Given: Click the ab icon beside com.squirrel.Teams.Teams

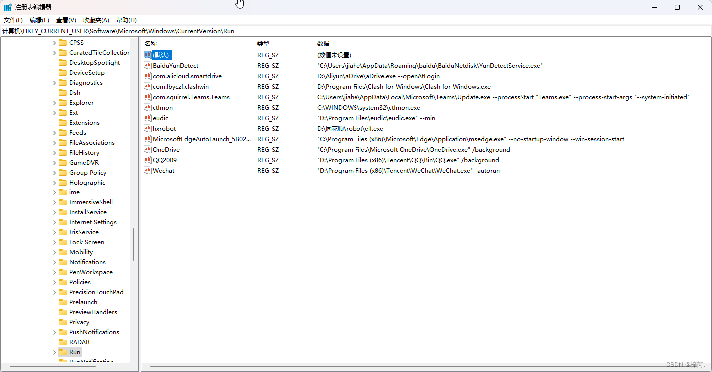Looking at the screenshot, I should tap(148, 97).
